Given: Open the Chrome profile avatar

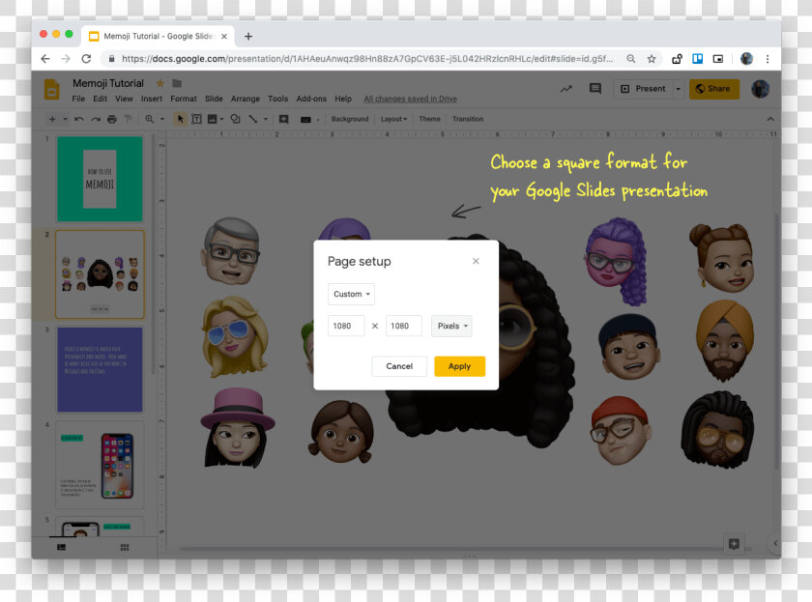Looking at the screenshot, I should click(746, 59).
